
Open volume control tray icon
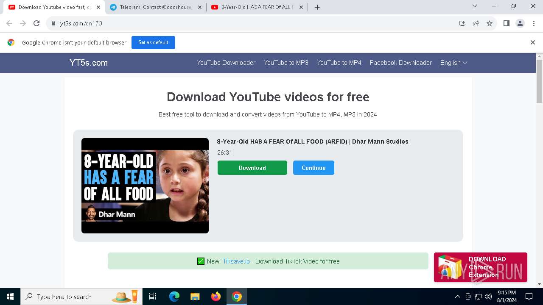pyautogui.click(x=488, y=297)
